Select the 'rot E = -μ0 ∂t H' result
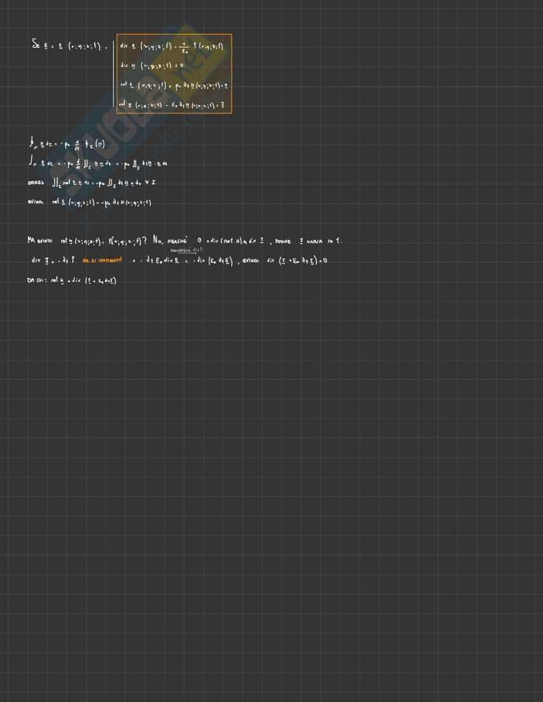The image size is (543, 702). pyautogui.click(x=102, y=203)
